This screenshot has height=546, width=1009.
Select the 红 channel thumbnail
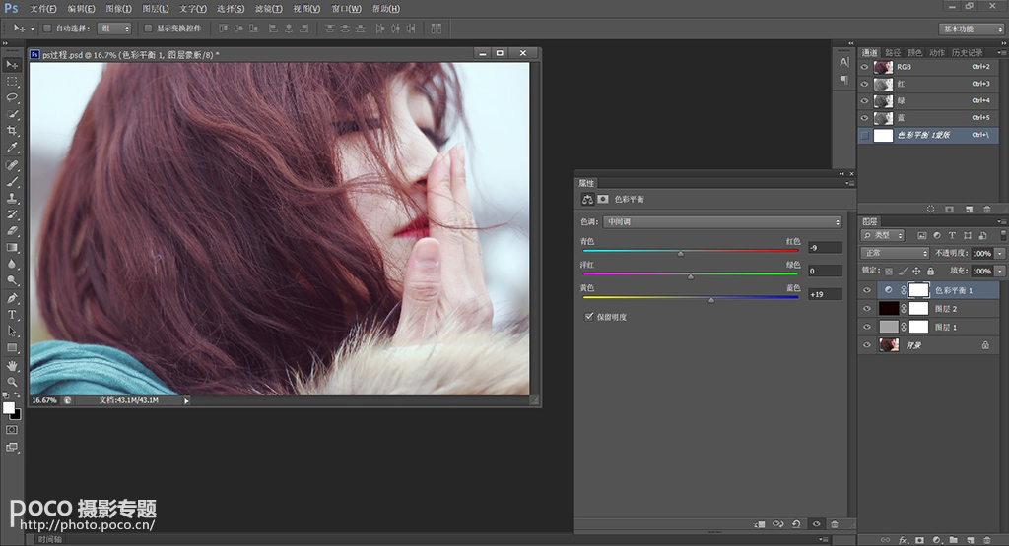coord(883,85)
